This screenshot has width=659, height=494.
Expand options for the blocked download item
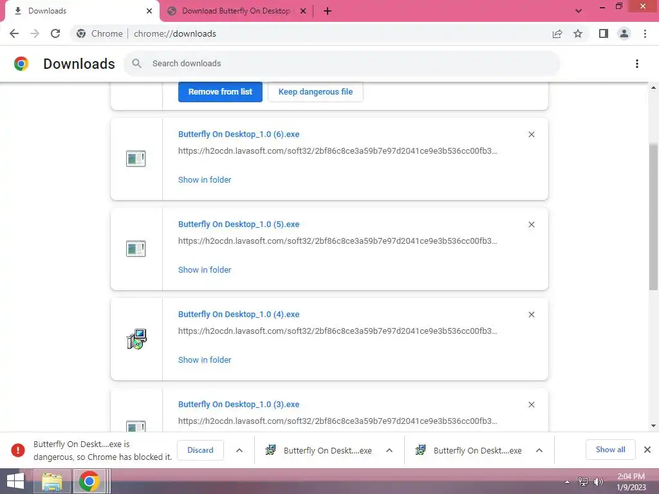pyautogui.click(x=239, y=450)
